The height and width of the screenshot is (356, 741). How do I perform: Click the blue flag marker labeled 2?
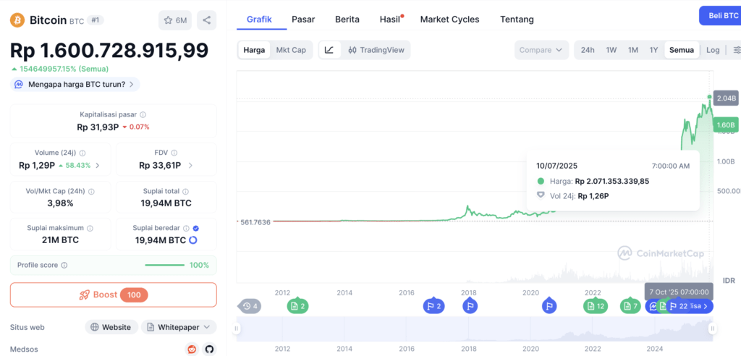tap(434, 306)
